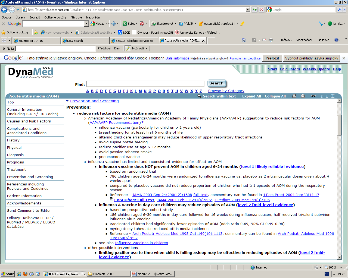Click the Google Toolbar highlighter pen icon

(x=243, y=24)
